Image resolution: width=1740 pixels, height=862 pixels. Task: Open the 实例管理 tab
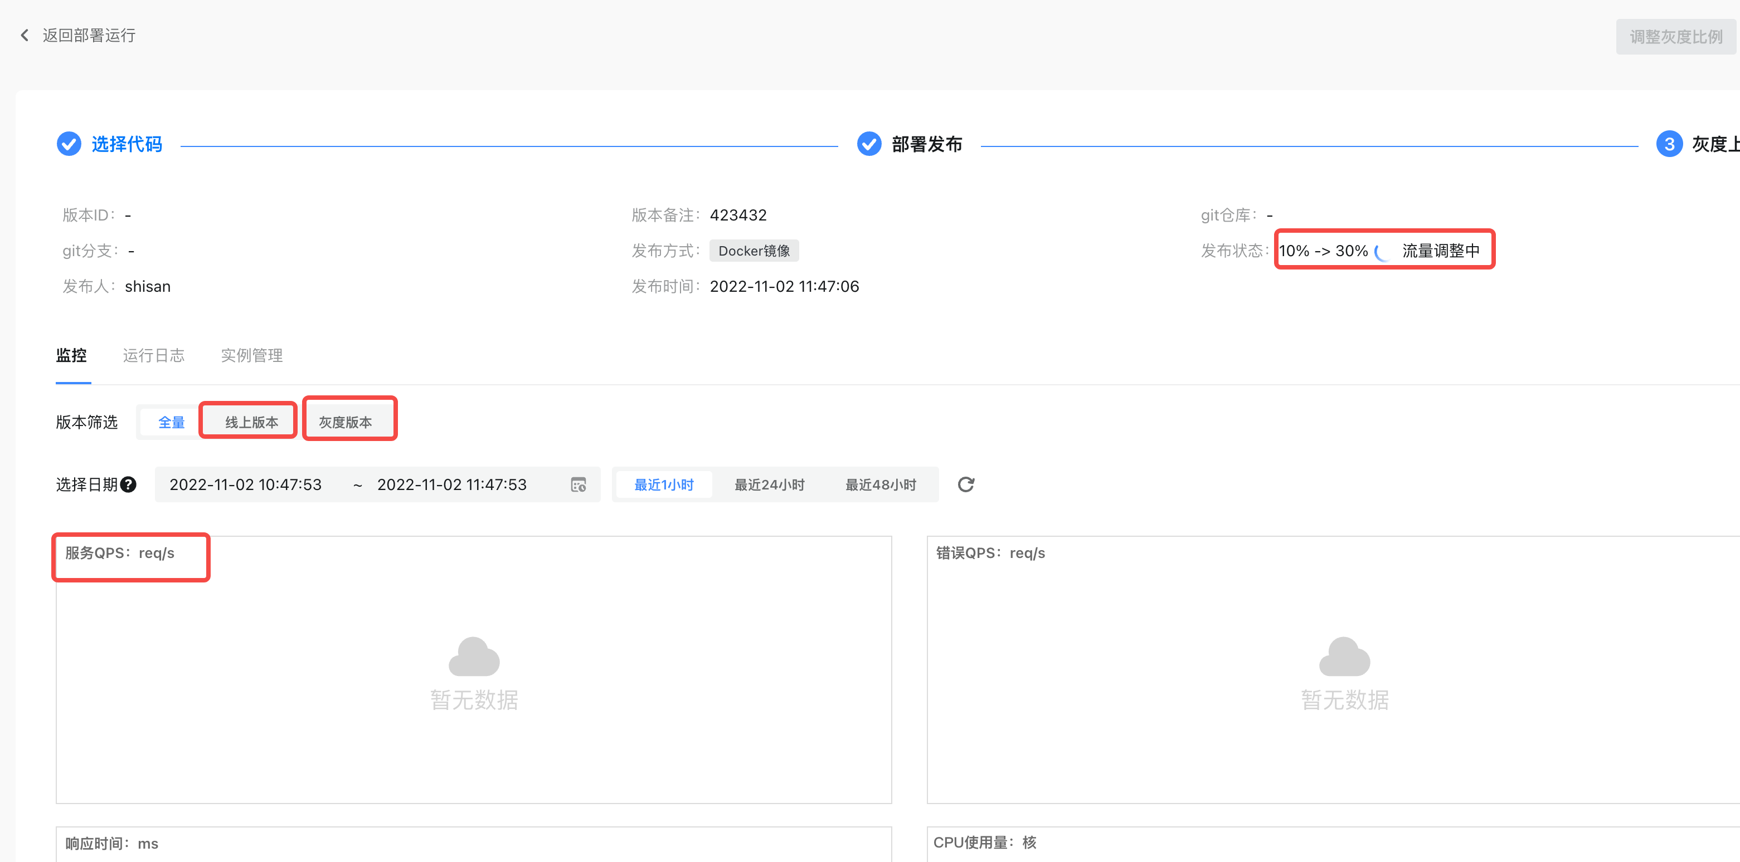tap(252, 355)
